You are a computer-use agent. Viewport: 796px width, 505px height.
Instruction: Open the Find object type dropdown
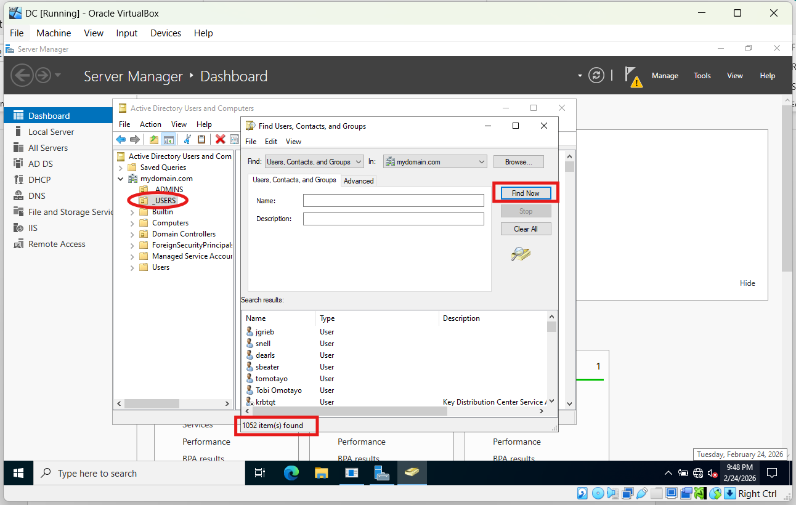315,162
